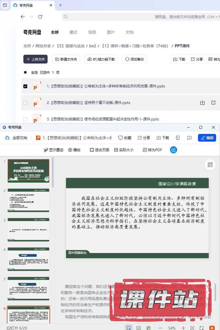Click the download icon on file 2 row
This screenshot has height=330, width=220.
point(202,103)
